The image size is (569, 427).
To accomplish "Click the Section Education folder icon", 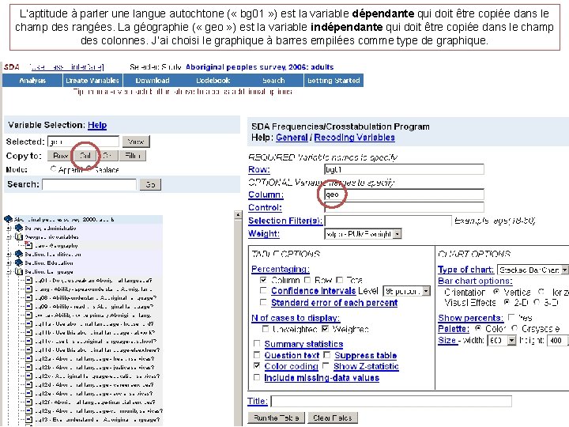I will 19,263.
